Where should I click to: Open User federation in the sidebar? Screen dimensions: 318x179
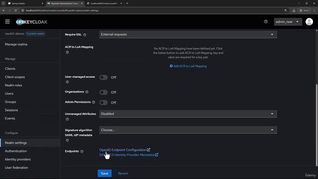[16, 168]
